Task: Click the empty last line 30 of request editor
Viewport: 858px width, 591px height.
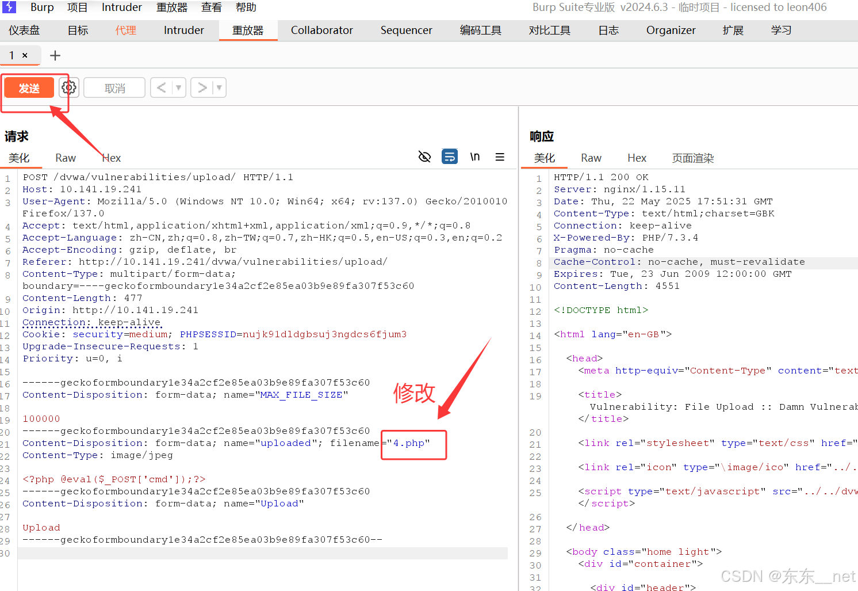Action: coord(263,553)
